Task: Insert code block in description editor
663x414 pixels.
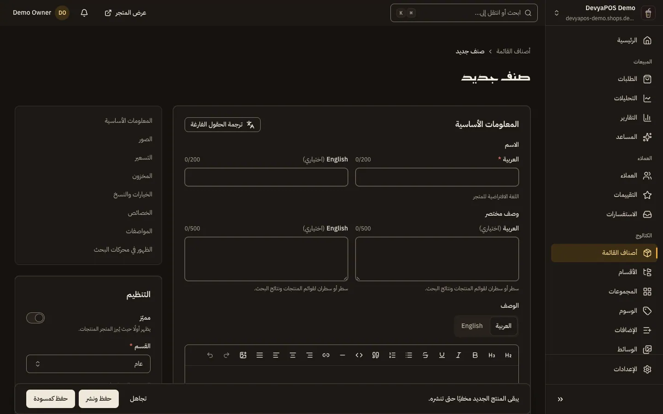Action: [x=359, y=355]
